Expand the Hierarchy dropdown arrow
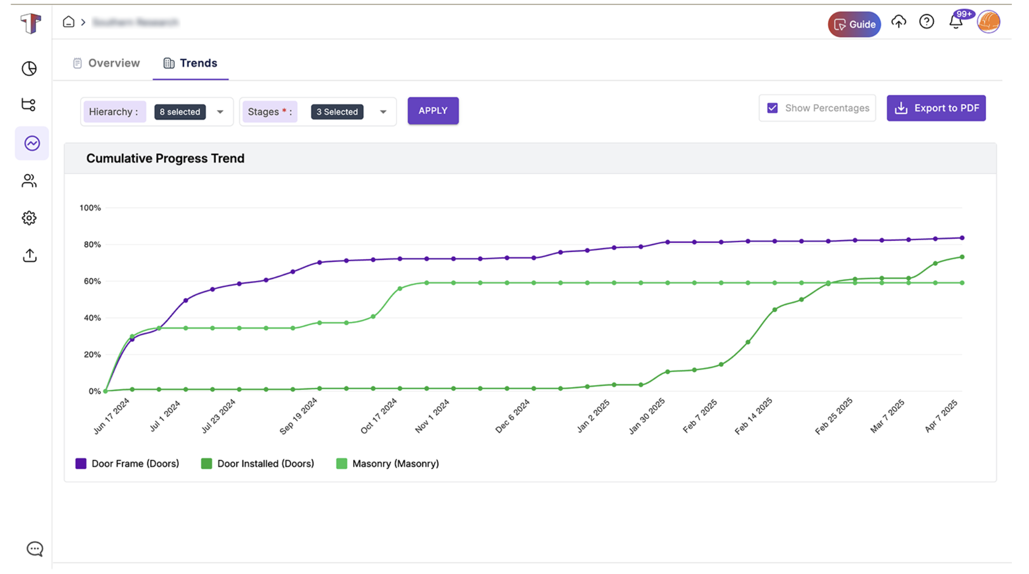The height and width of the screenshot is (574, 1029). click(220, 112)
